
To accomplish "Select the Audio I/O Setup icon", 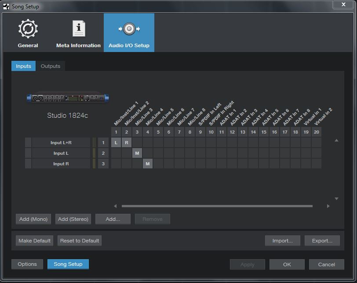I will [x=129, y=29].
